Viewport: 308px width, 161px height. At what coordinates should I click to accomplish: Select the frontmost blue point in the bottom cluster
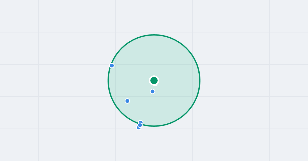click(140, 125)
